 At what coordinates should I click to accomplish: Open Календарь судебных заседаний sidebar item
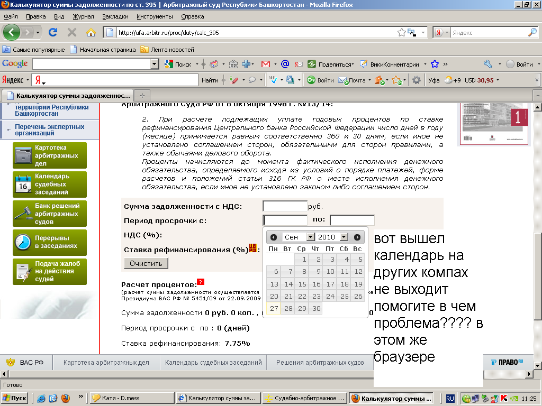(49, 184)
